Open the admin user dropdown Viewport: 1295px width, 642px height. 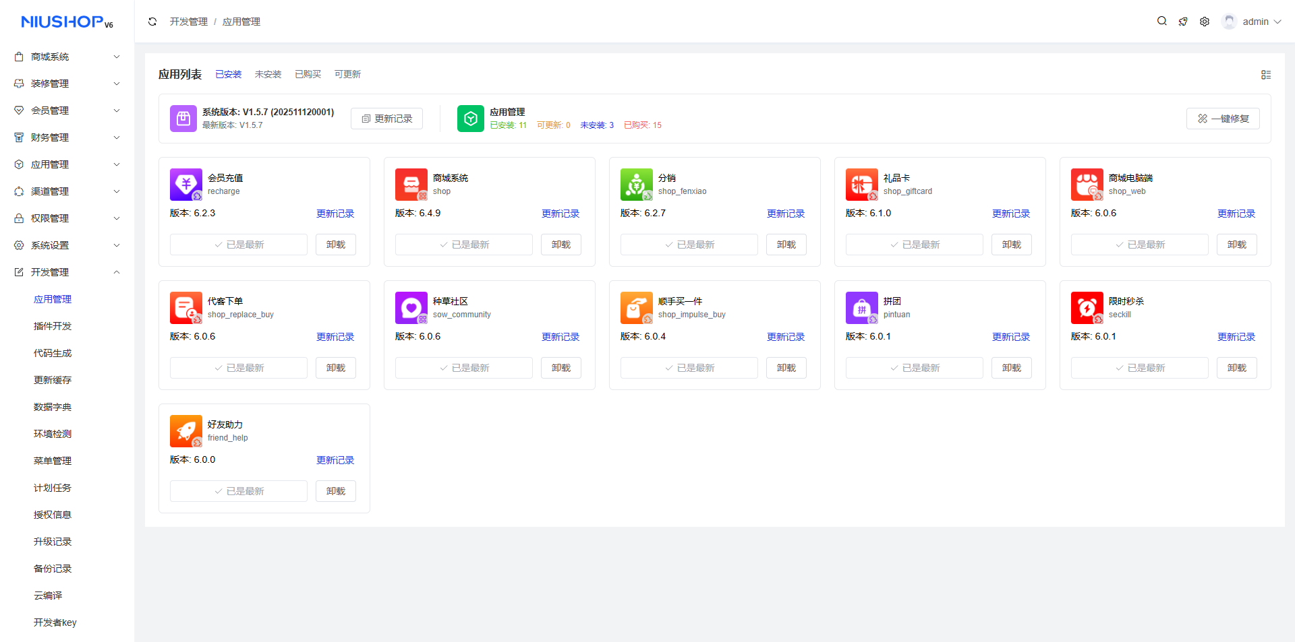[x=1254, y=22]
